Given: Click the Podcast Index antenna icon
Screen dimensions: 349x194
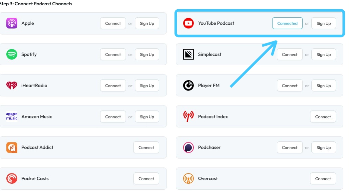Looking at the screenshot, I should 188,116.
